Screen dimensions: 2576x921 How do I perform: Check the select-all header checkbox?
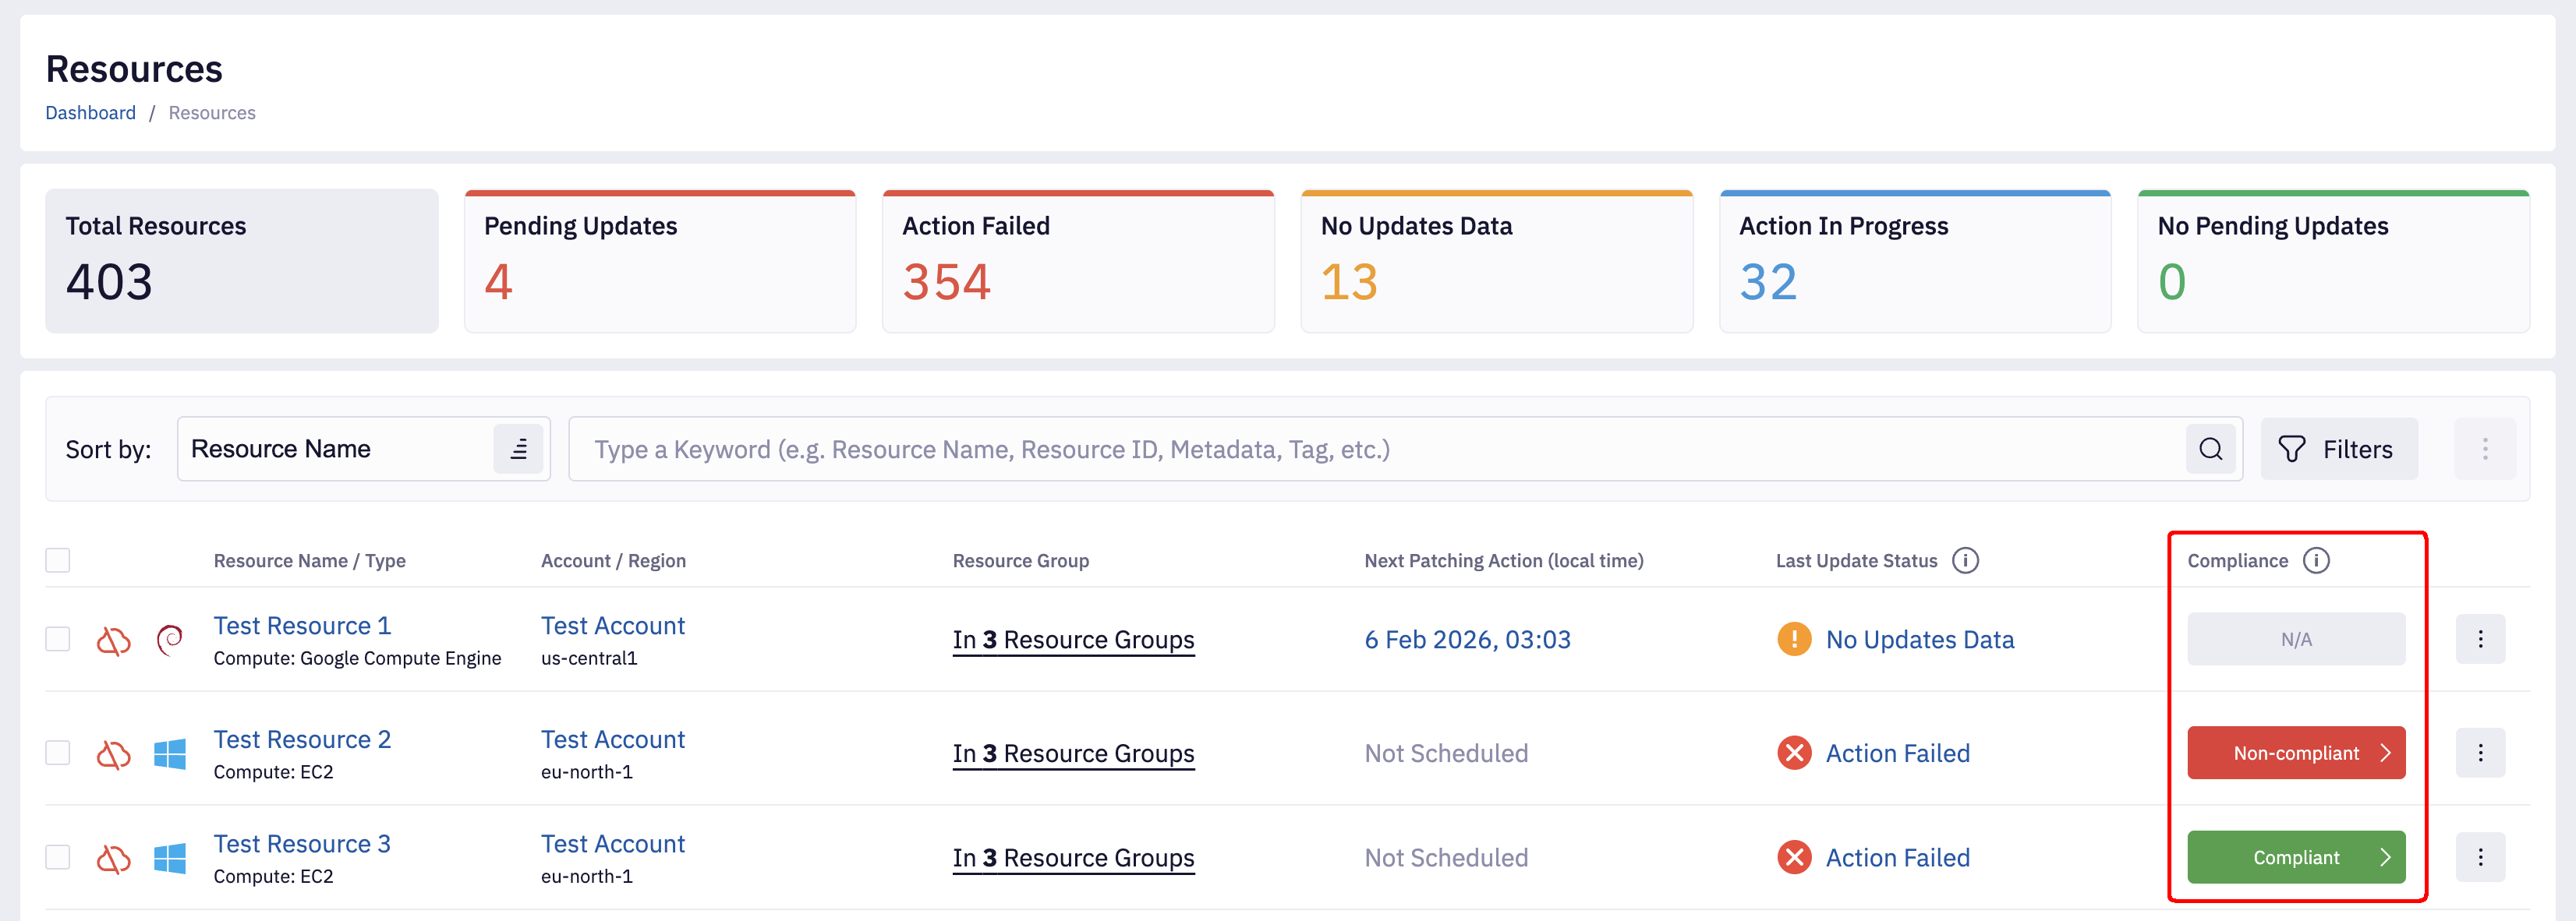[58, 560]
